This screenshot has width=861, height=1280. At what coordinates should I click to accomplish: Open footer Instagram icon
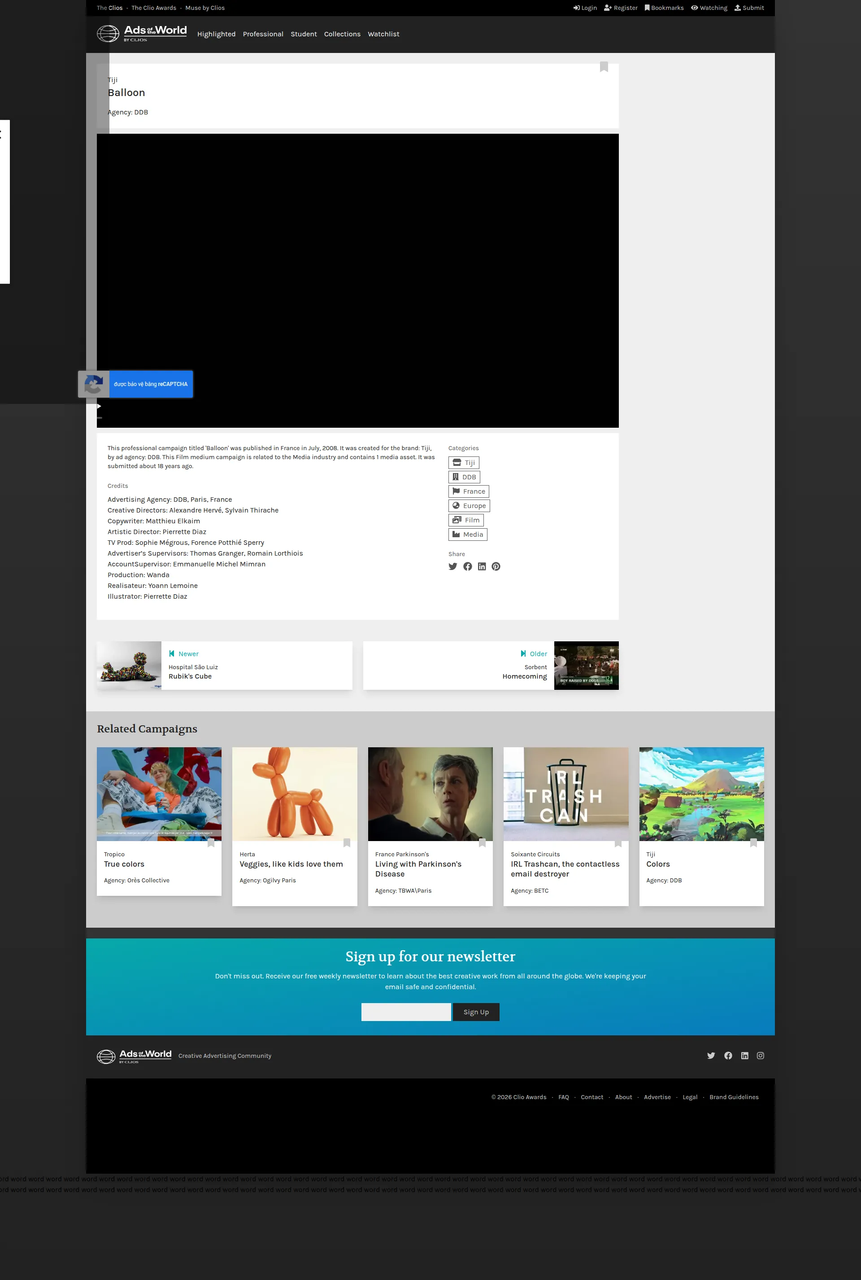tap(760, 1055)
